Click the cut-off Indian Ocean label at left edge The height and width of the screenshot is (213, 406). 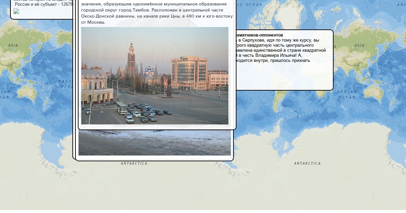5,94
